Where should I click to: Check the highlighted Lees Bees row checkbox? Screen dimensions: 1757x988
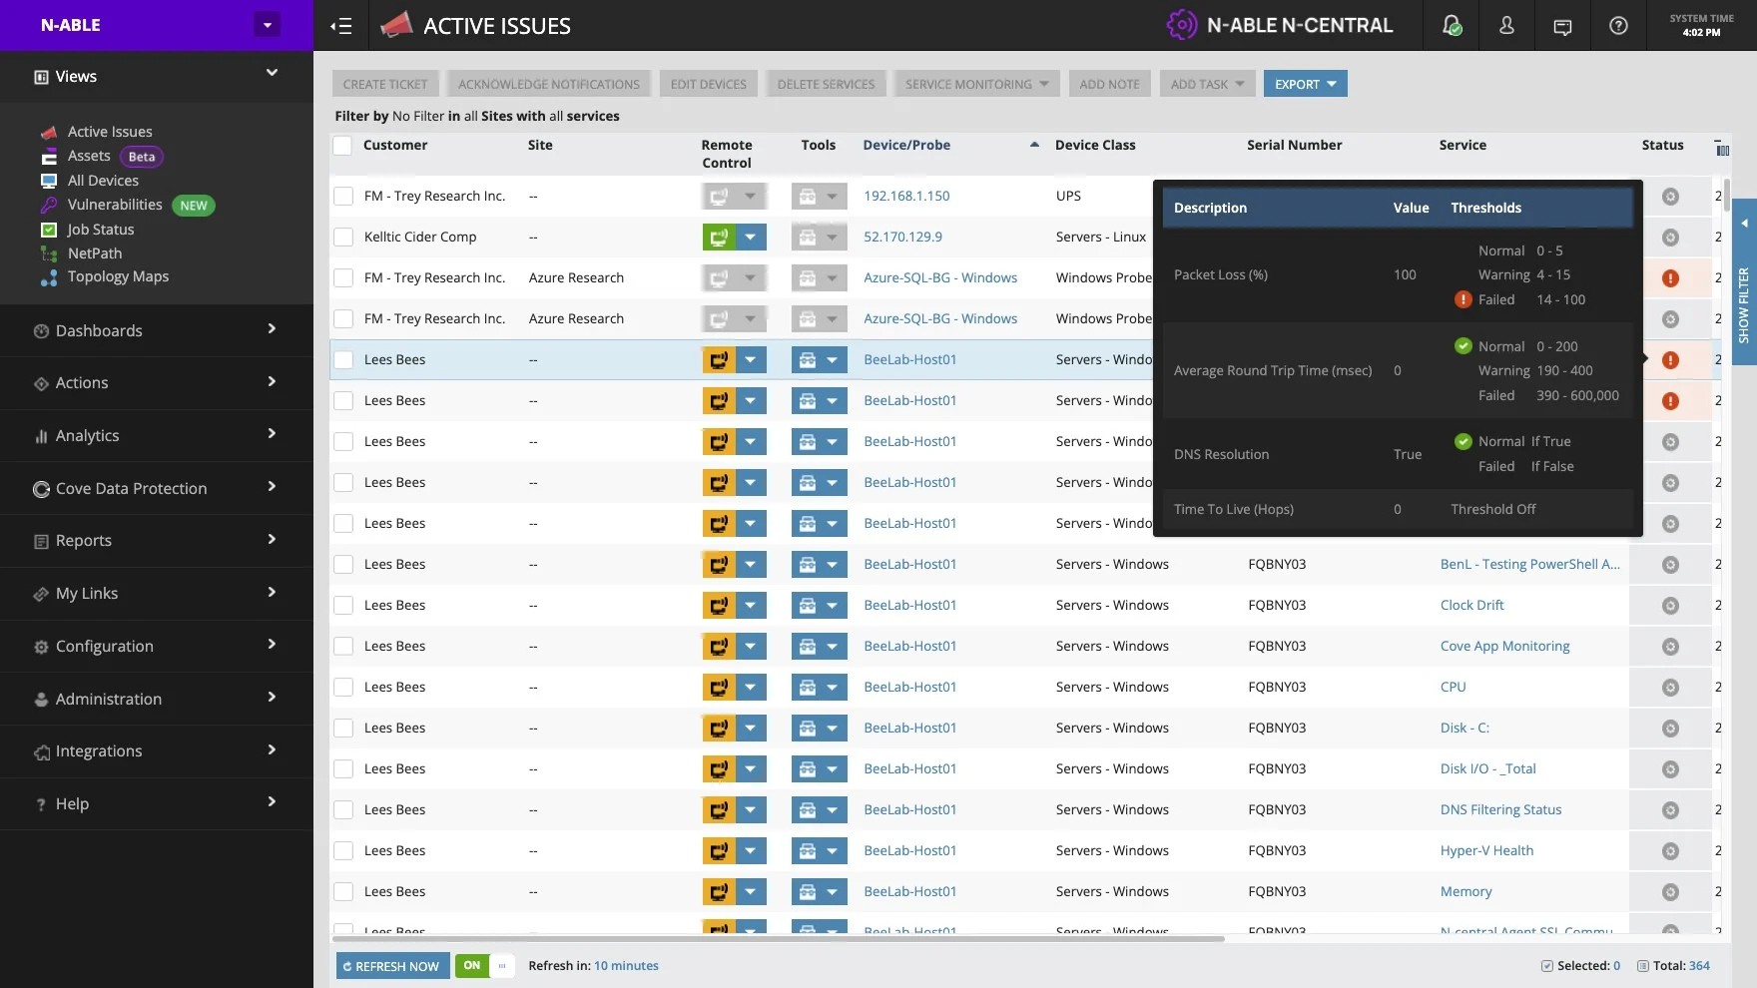point(343,359)
